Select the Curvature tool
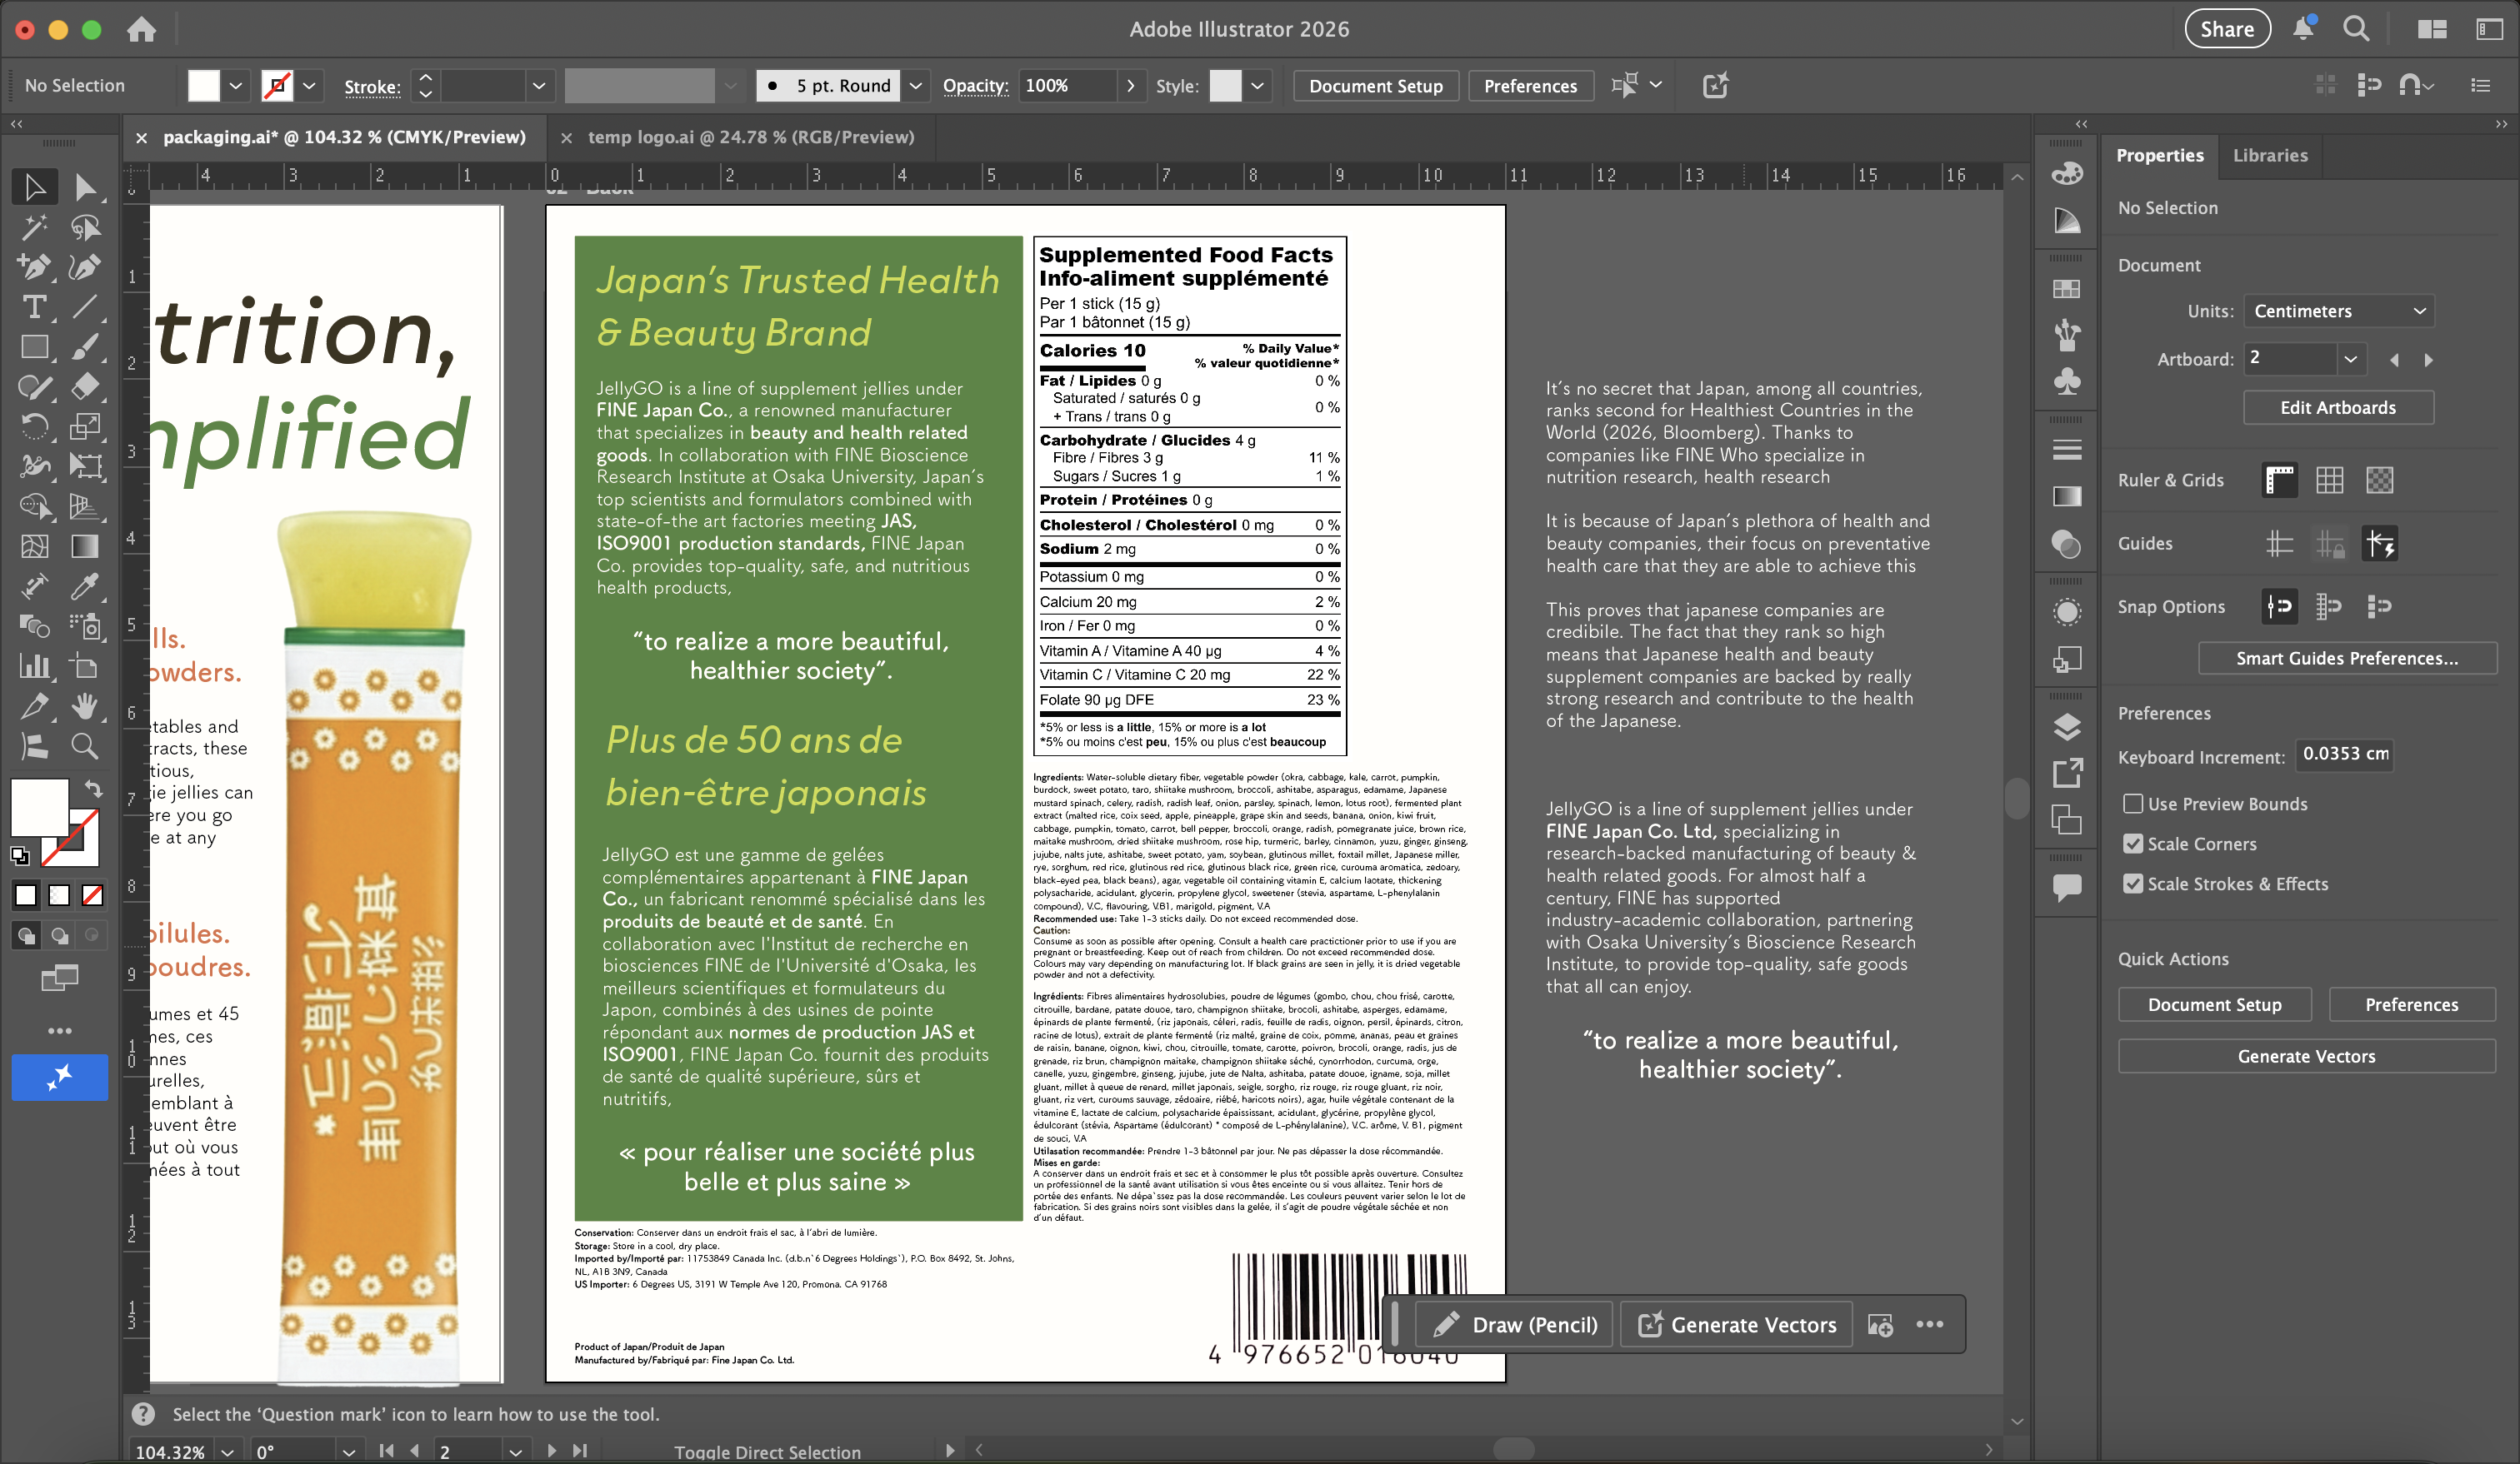 [x=85, y=266]
